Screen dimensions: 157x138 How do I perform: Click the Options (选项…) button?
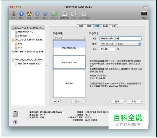click(x=78, y=102)
